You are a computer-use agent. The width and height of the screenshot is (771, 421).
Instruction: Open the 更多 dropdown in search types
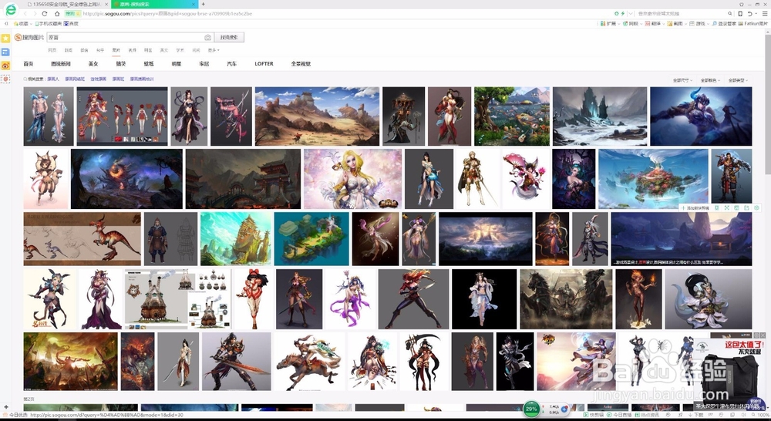click(214, 50)
